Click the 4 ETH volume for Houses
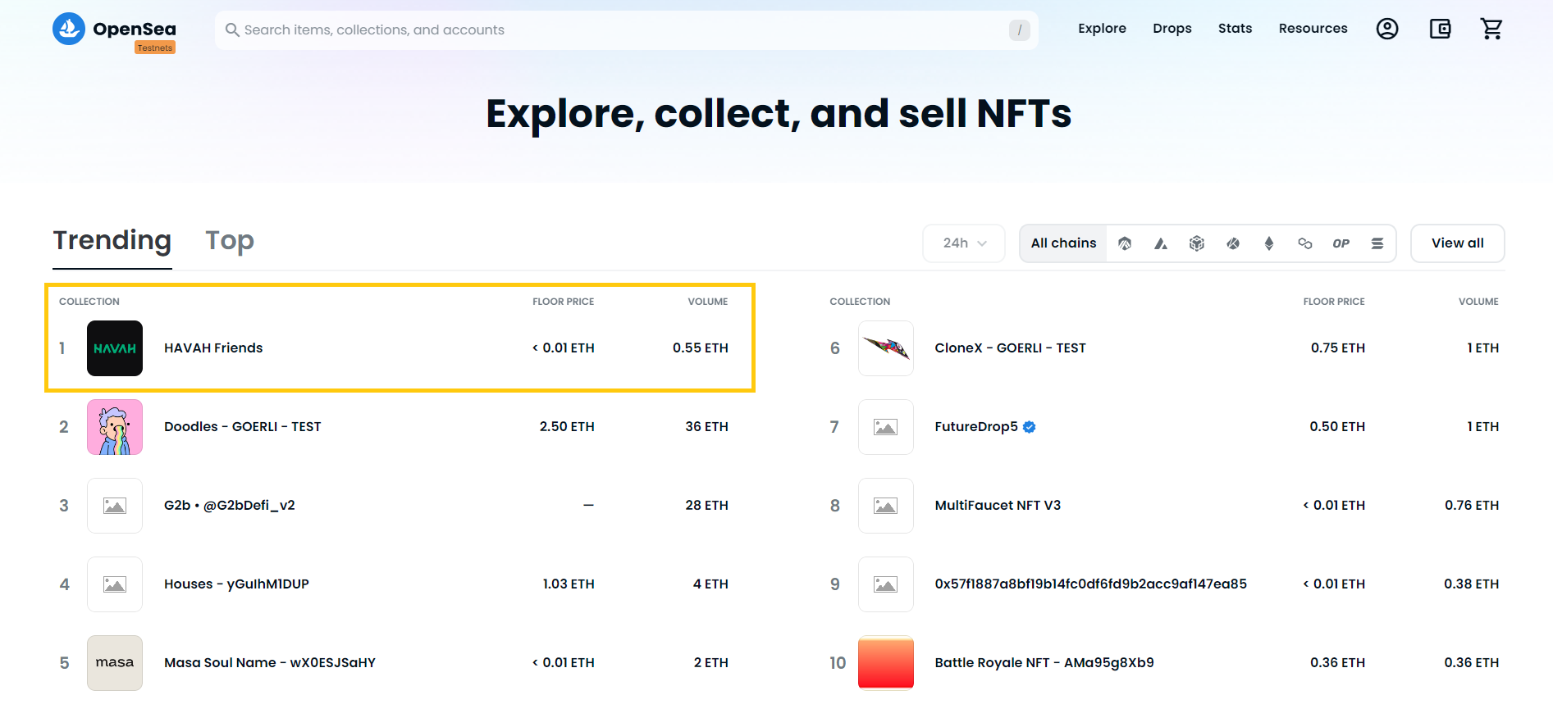 pos(710,584)
